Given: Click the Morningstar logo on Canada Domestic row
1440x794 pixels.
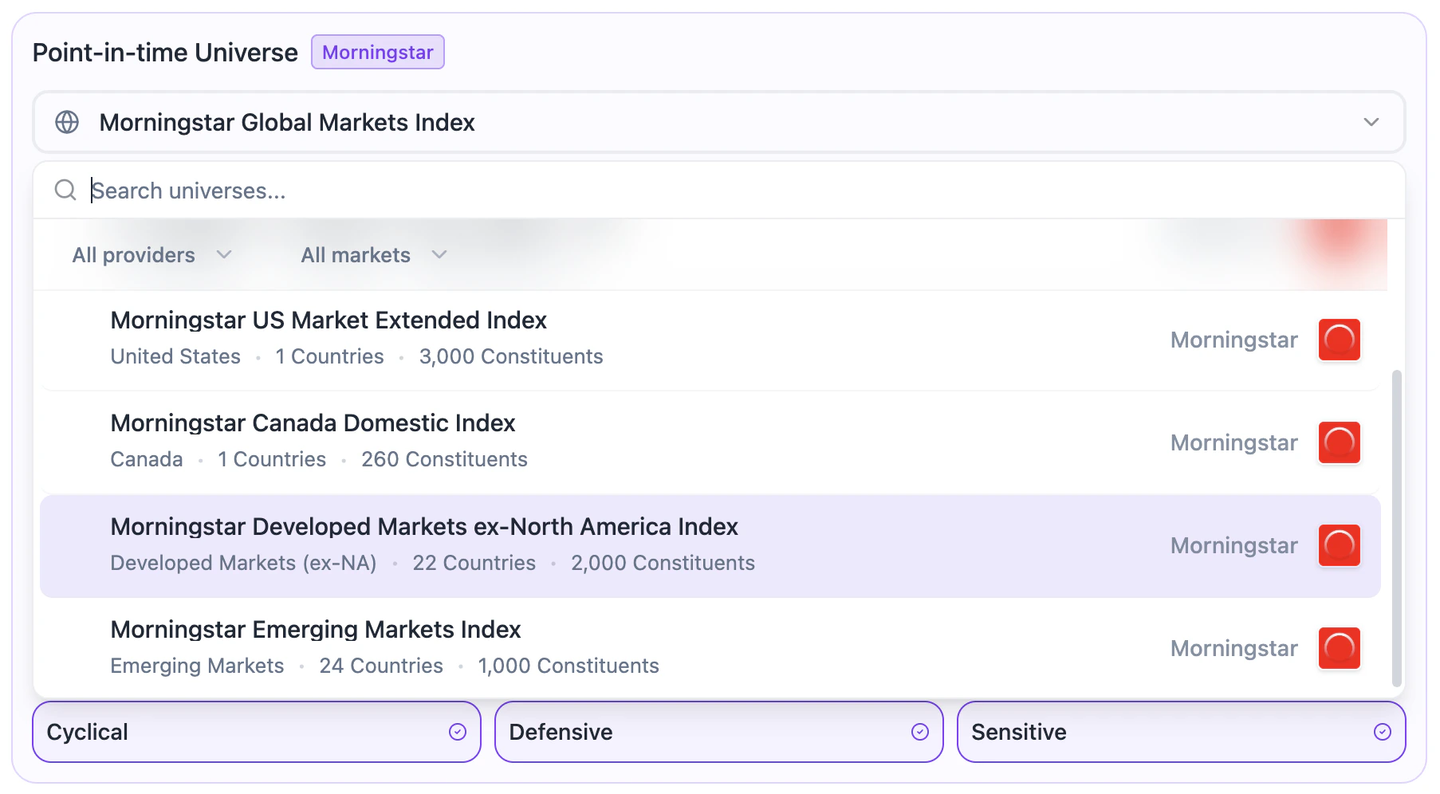Looking at the screenshot, I should pyautogui.click(x=1340, y=442).
